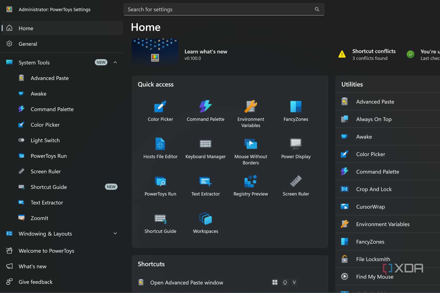440x293 pixels.
Task: Launch PowerToys Run from Quick access
Action: click(160, 186)
